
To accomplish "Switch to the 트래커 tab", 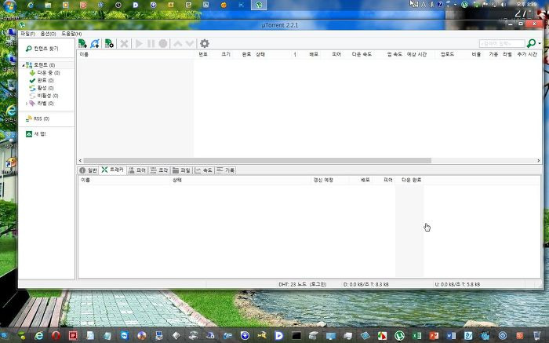I will (113, 170).
